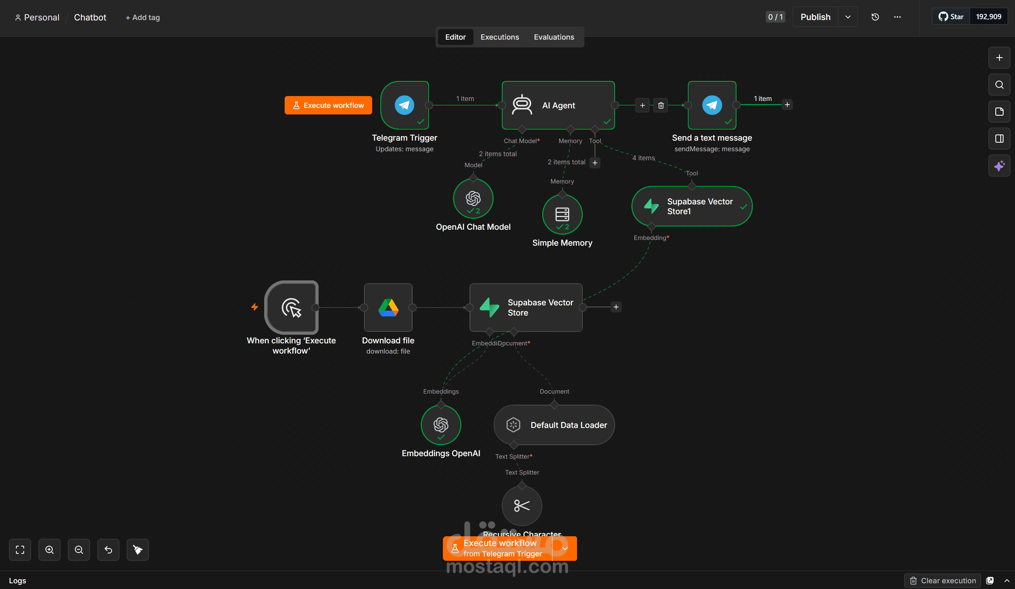Open the 192,909 GitHub stars count
The width and height of the screenshot is (1015, 589).
988,17
